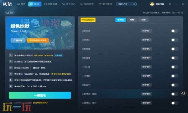Open the nav item with the crown icon
Screen dimensions: 188x113
pyautogui.click(x=105, y=4)
